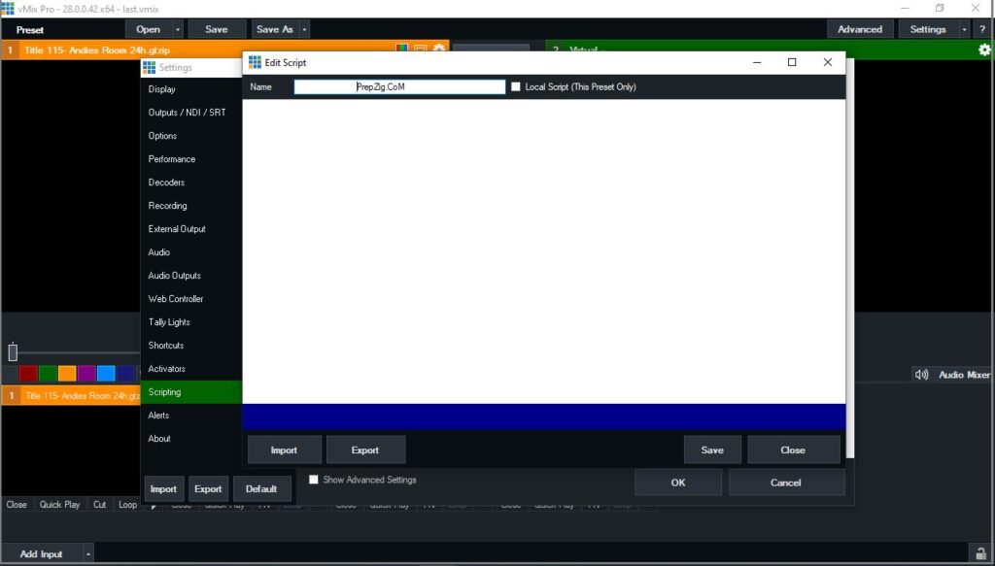Click Close button in Edit Script dialog
Screen dimensions: 995x566
(793, 450)
